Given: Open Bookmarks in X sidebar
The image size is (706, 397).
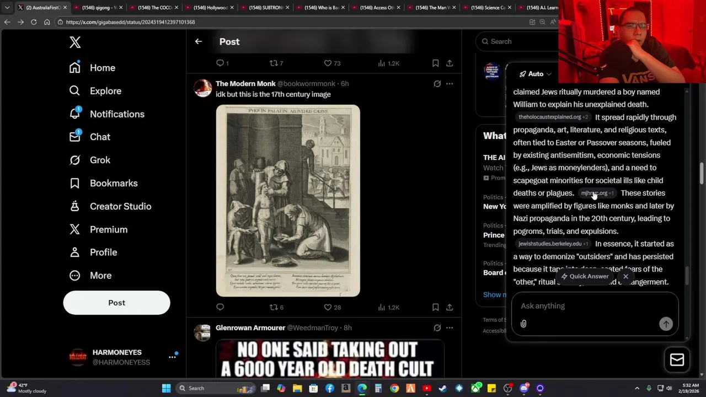Looking at the screenshot, I should click(103, 183).
